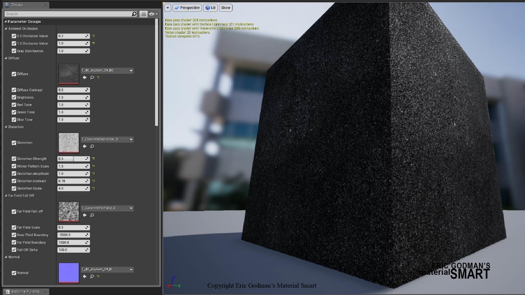Viewport: 525px width, 295px height.
Task: Collapse the Far Field Fall Off group
Action: point(6,196)
